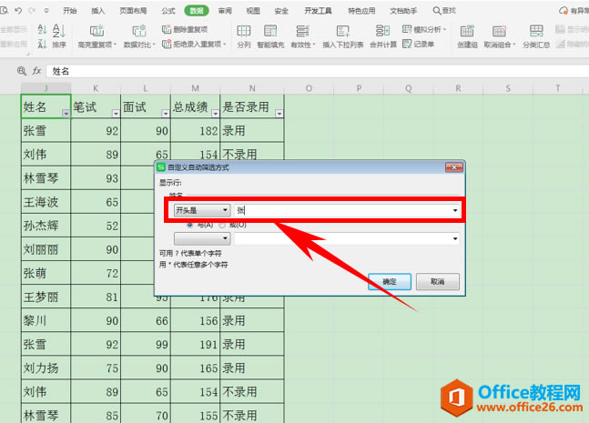Click the zoom magnifier beside fx

[x=22, y=71]
